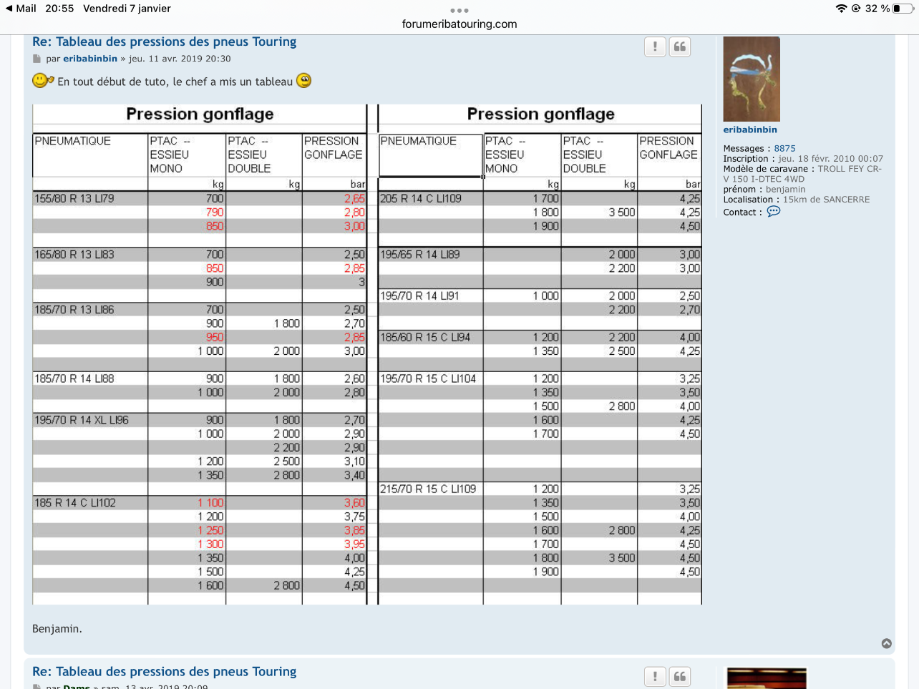Tap eribabinbin's avatar picture
This screenshot has width=919, height=689.
[x=752, y=79]
